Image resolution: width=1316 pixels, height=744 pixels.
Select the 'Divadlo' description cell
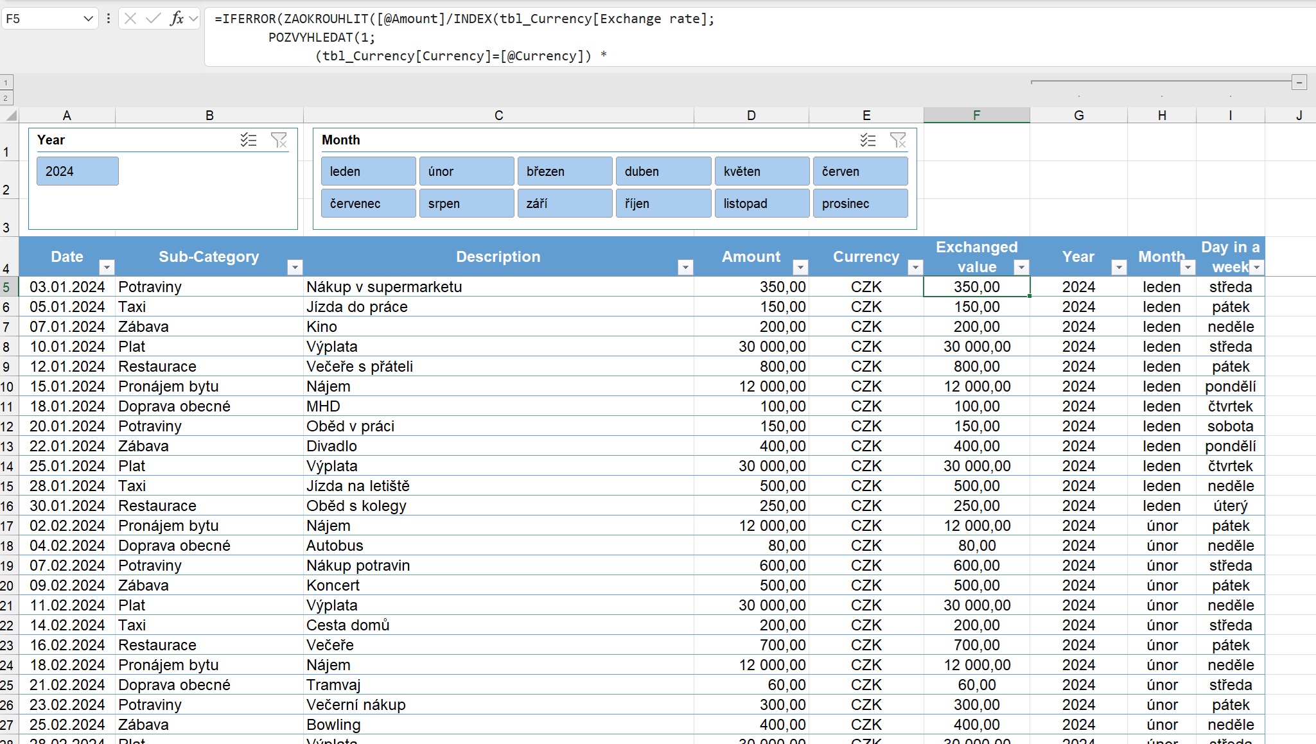tap(498, 446)
